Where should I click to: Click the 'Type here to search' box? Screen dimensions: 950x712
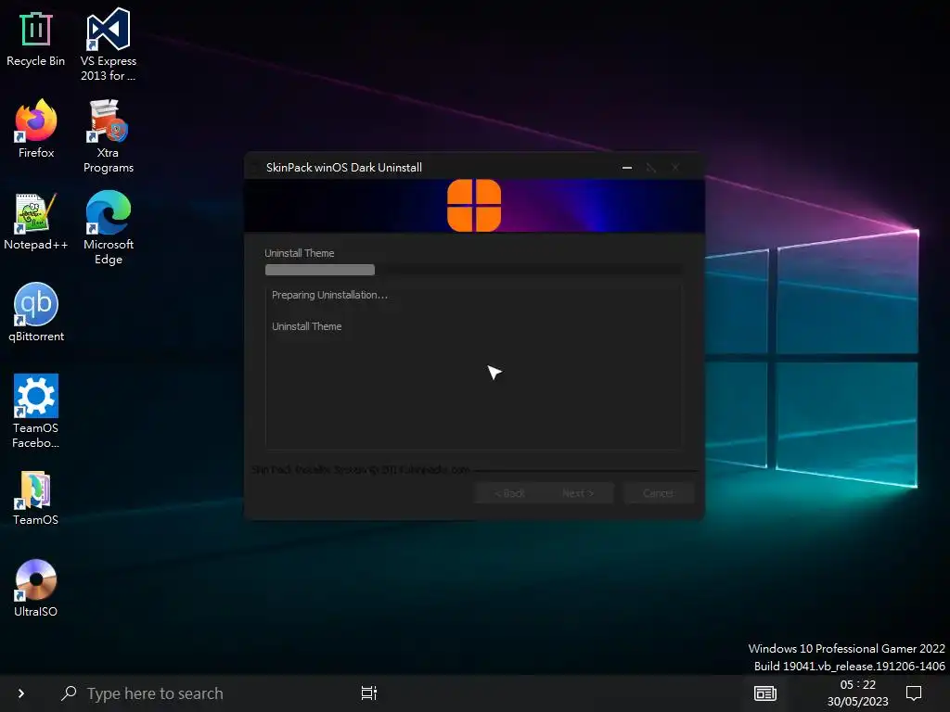tap(155, 693)
